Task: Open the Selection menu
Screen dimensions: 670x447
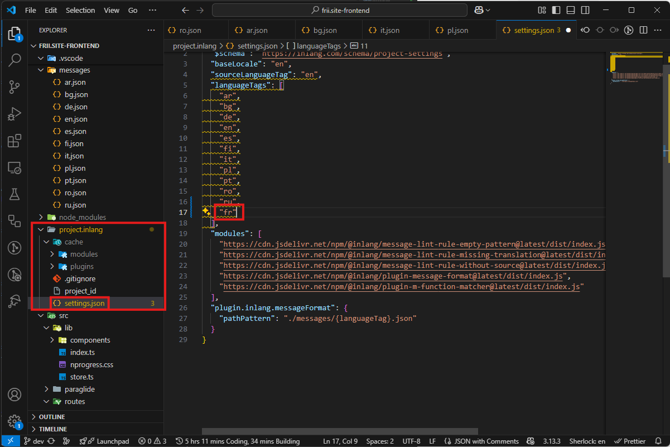Action: tap(80, 10)
